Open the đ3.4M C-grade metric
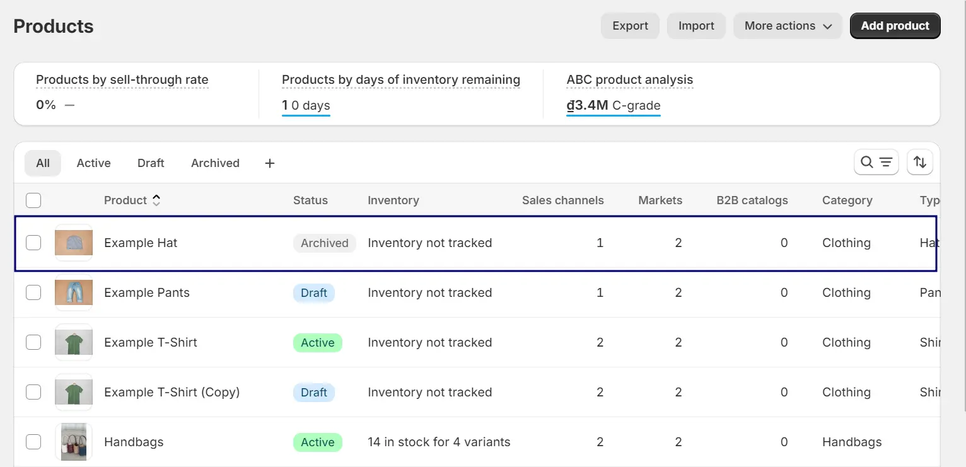The height and width of the screenshot is (467, 966). pyautogui.click(x=614, y=105)
